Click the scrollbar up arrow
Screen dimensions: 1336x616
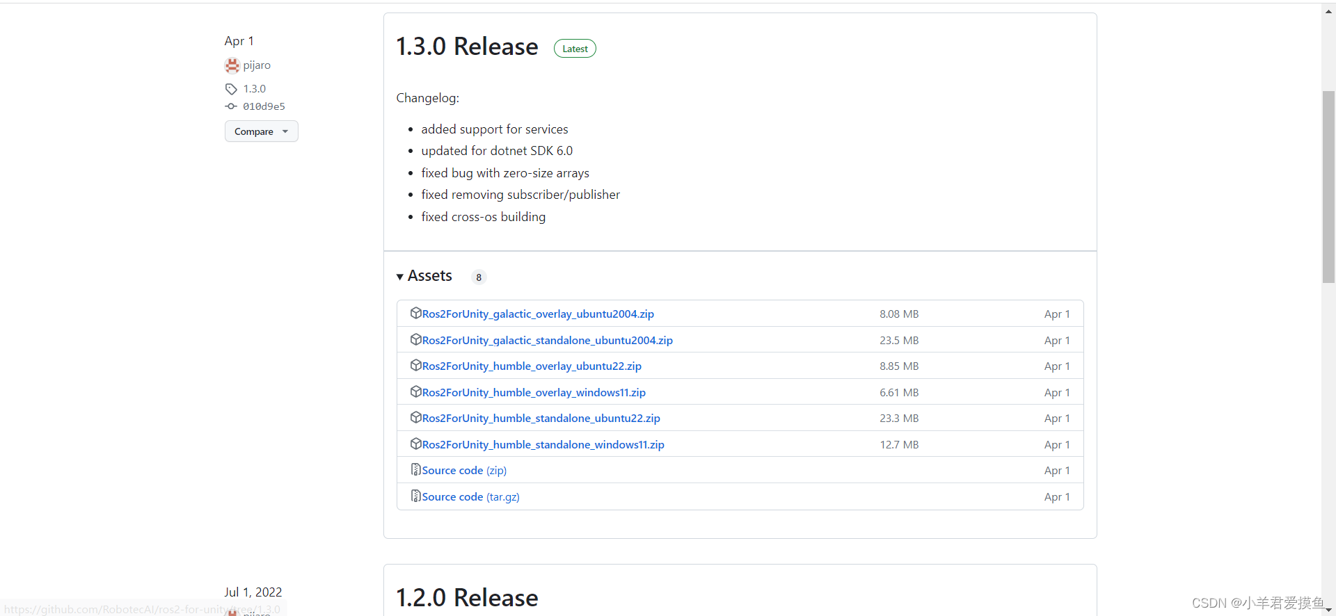coord(1328,12)
